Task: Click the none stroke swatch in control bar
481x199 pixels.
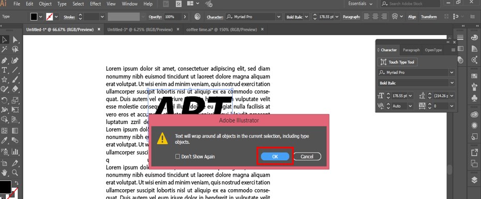Action: 50,17
